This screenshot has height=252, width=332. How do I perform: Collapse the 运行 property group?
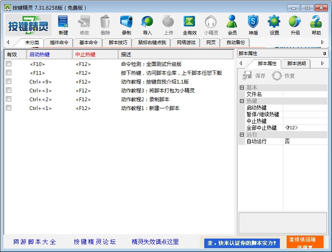click(242, 134)
